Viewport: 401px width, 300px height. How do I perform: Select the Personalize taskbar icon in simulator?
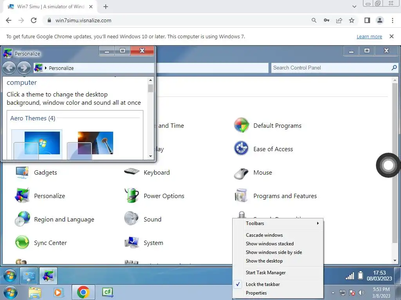pos(48,276)
